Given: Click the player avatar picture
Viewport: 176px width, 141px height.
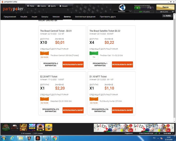Looking at the screenshot, I should [122, 7].
